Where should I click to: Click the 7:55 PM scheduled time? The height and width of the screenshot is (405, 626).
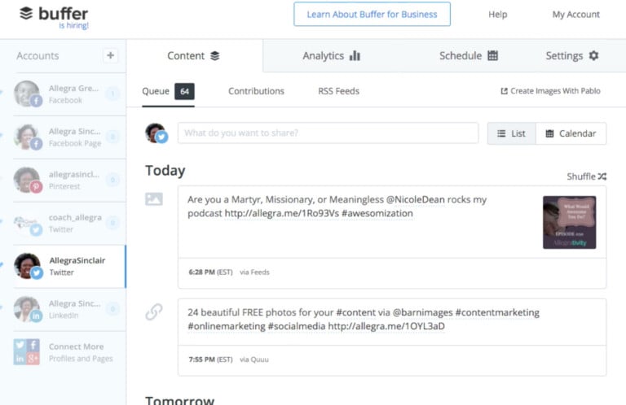pyautogui.click(x=210, y=359)
